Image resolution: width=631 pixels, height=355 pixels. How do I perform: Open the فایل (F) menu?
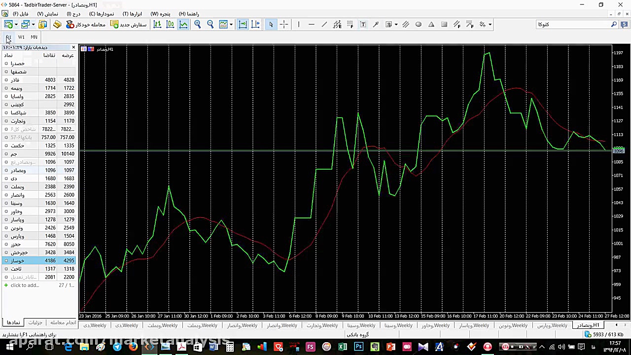pyautogui.click(x=21, y=14)
